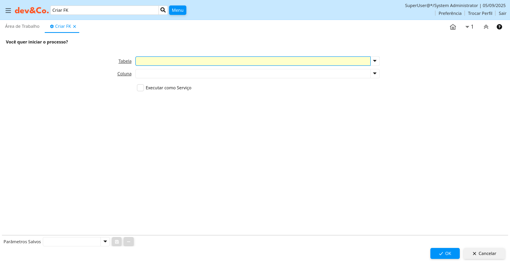Viewport: 510px width, 264px height.
Task: Close the Criar FK tab
Action: pos(75,27)
